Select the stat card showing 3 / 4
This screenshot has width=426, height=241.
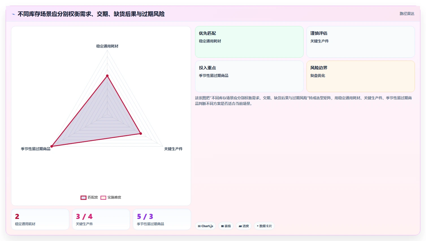click(101, 220)
